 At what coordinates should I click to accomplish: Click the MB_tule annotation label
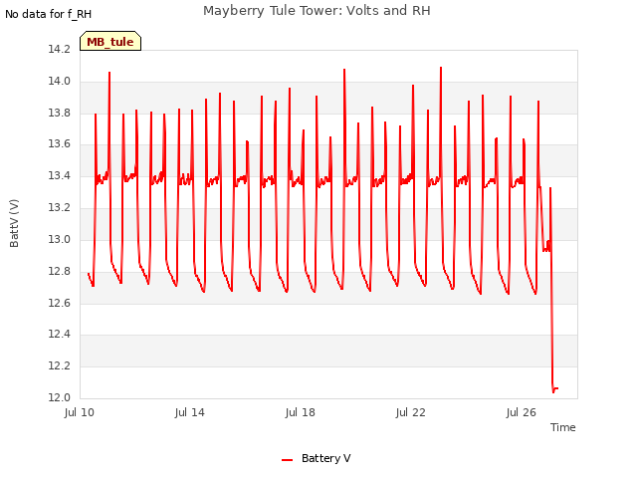(110, 42)
